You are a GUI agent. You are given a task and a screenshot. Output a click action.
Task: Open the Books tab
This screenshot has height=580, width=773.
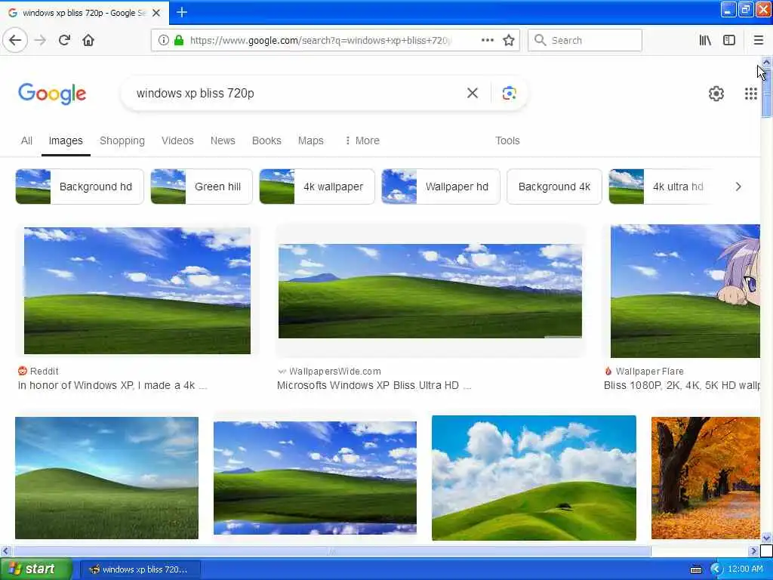pos(266,140)
